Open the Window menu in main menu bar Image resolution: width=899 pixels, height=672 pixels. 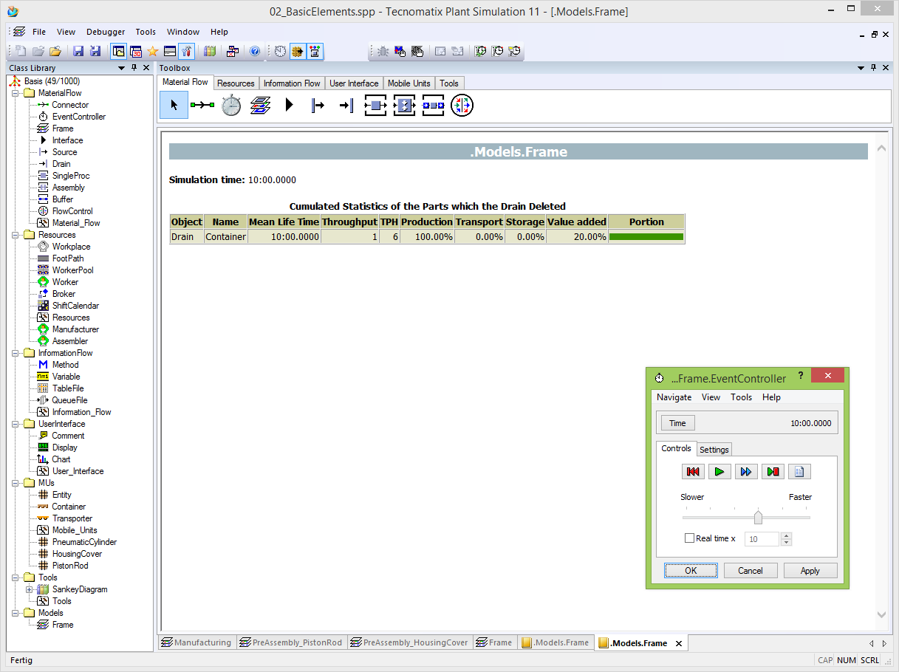(183, 32)
